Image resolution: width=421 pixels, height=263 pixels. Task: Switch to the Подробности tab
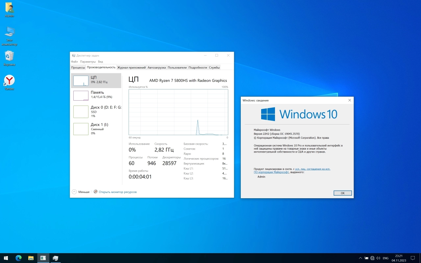[198, 67]
